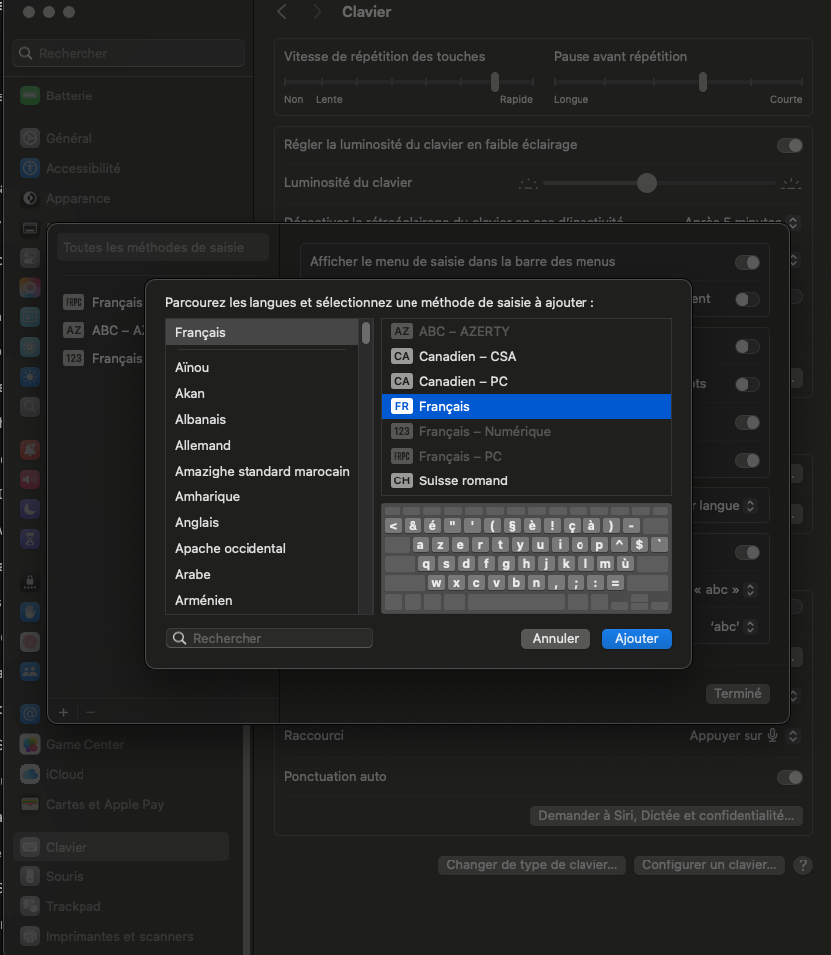Viewport: 831px width, 955px height.
Task: Click the help question mark button
Action: point(803,865)
